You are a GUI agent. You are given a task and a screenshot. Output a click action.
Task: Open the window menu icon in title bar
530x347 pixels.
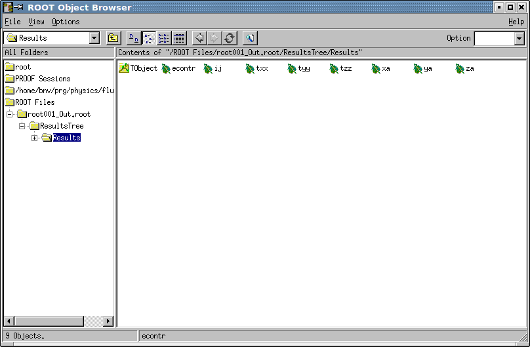pyautogui.click(x=7, y=7)
